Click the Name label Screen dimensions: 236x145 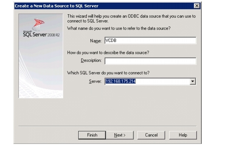coord(96,41)
